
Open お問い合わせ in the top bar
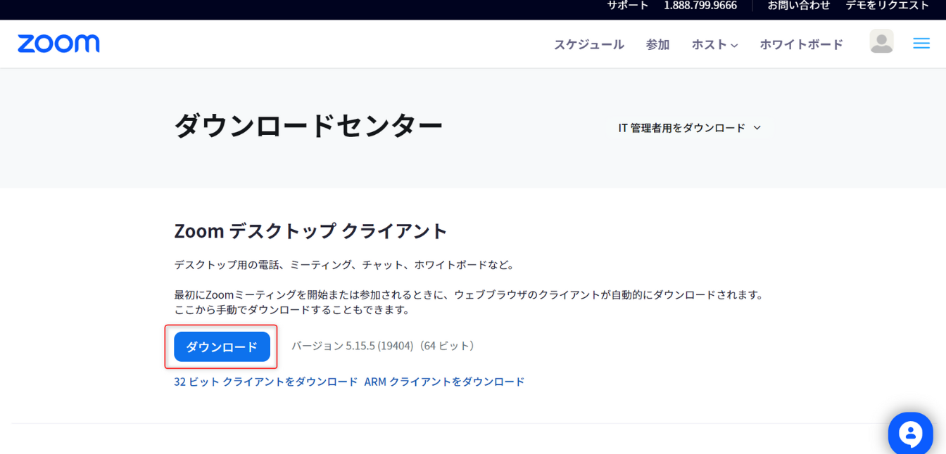[x=798, y=6]
